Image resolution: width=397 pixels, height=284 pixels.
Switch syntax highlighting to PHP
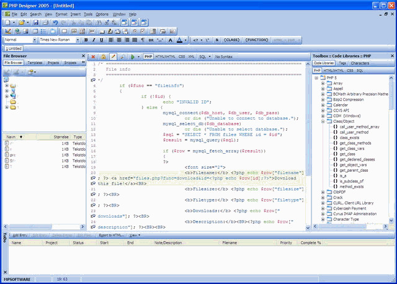pyautogui.click(x=148, y=56)
